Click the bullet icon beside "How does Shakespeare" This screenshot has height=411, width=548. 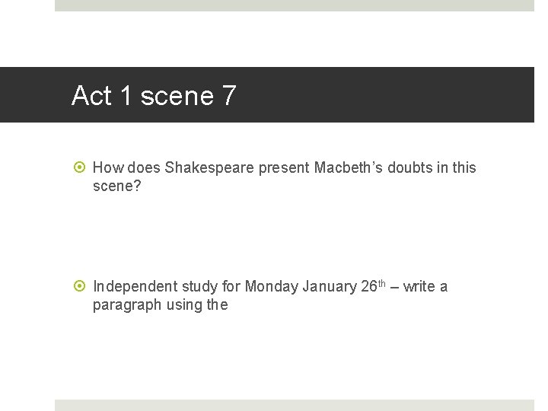[x=81, y=167]
